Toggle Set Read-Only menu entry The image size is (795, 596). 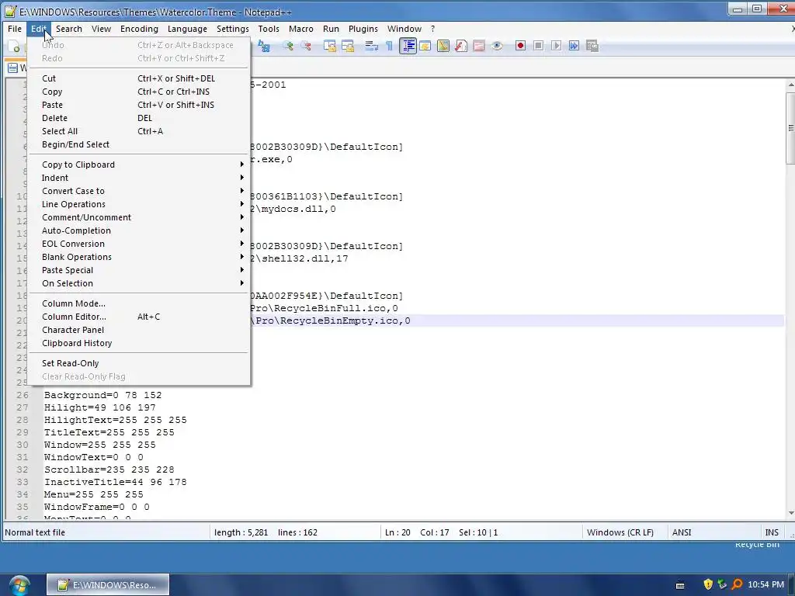coord(139,363)
